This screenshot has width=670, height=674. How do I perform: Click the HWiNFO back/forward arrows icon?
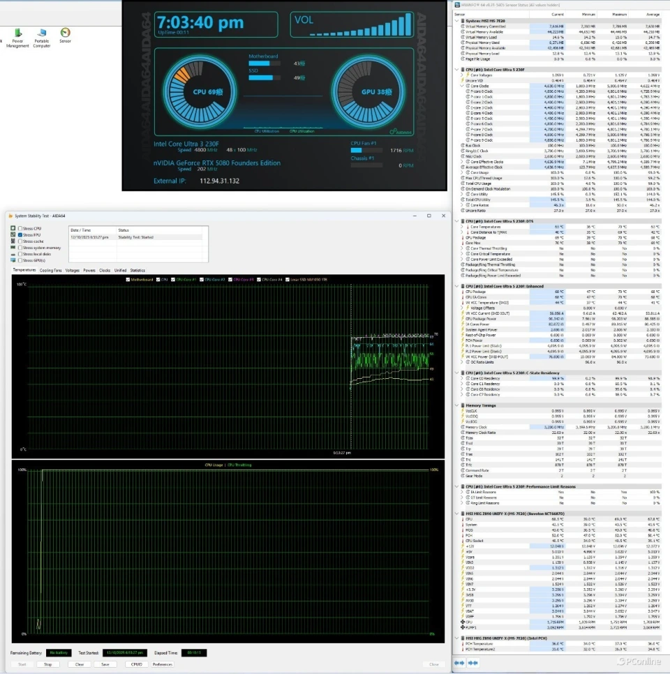pos(460,662)
